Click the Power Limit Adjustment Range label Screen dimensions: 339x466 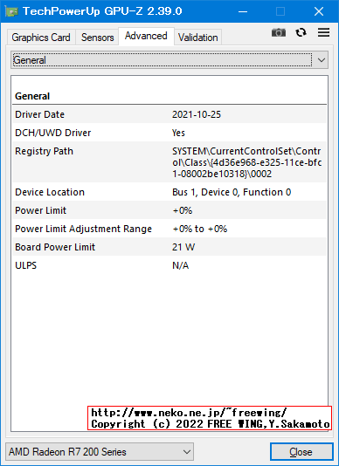click(83, 229)
